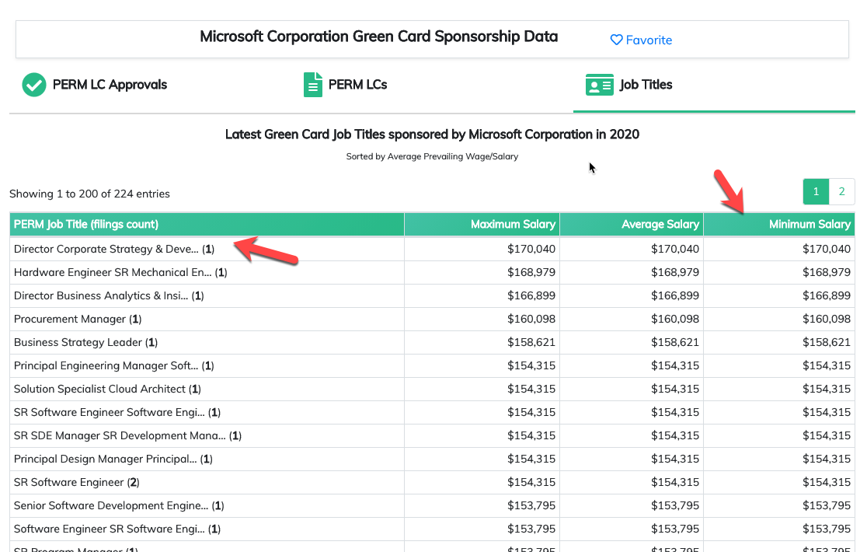
Task: Click Hardware Engineer SR Mechanical En... title
Action: coord(120,272)
